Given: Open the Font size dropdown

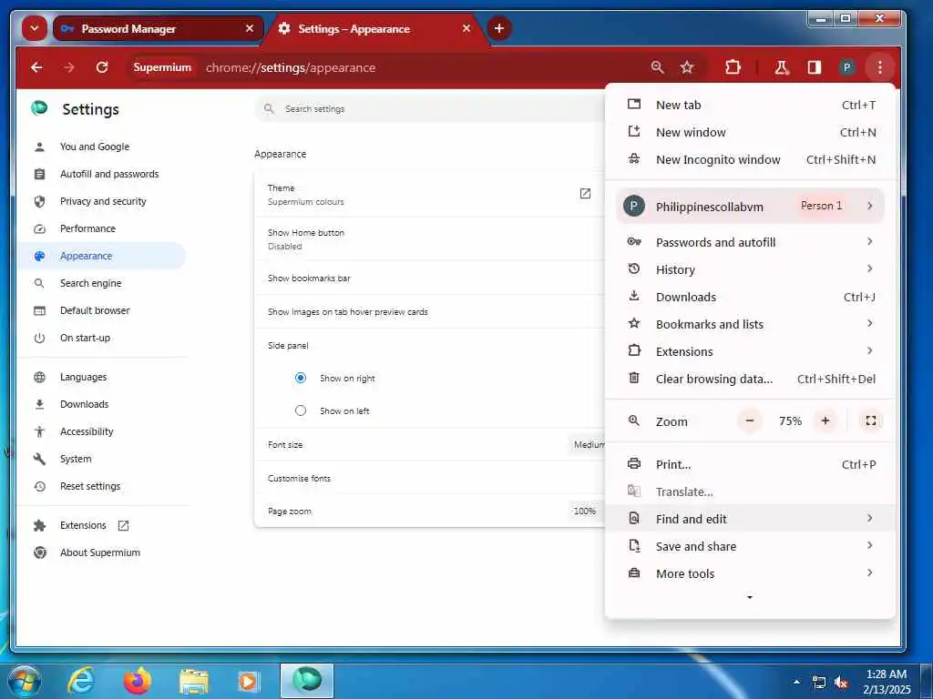Looking at the screenshot, I should click(x=588, y=444).
